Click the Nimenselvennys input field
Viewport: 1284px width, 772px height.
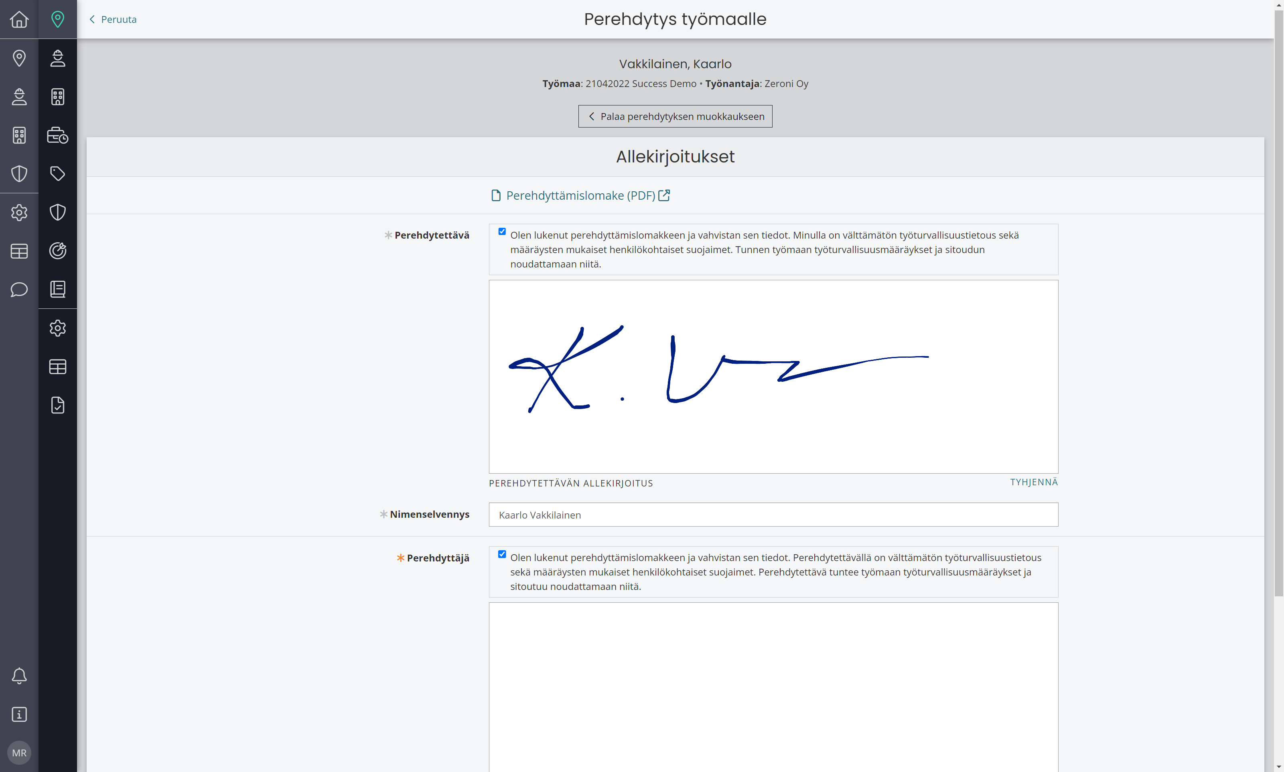(774, 515)
